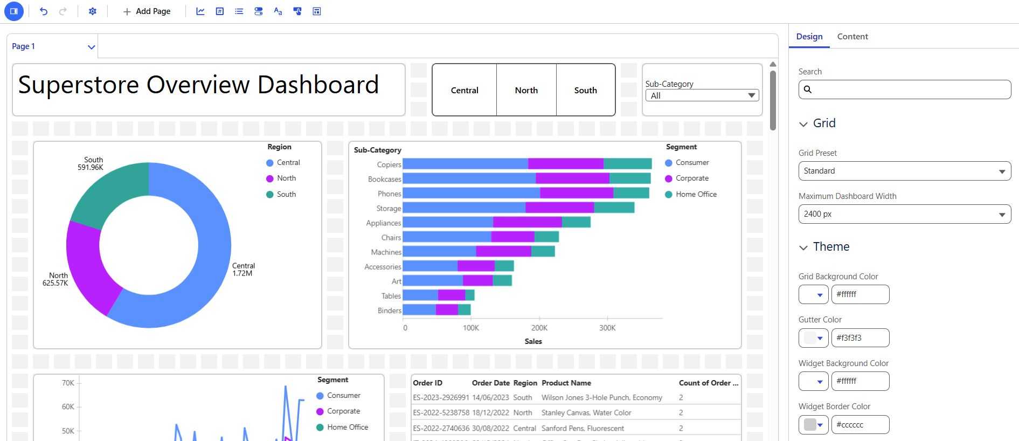Toggle the side panel button
1019x441 pixels.
[14, 11]
